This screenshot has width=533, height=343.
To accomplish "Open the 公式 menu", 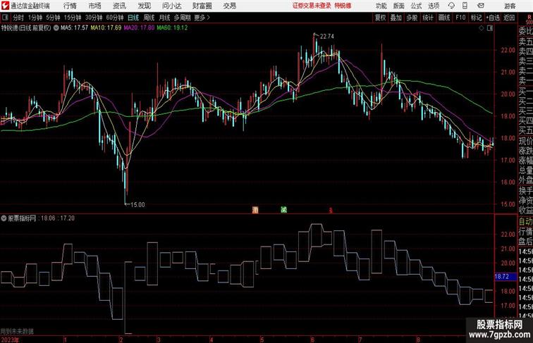I will click(x=416, y=6).
